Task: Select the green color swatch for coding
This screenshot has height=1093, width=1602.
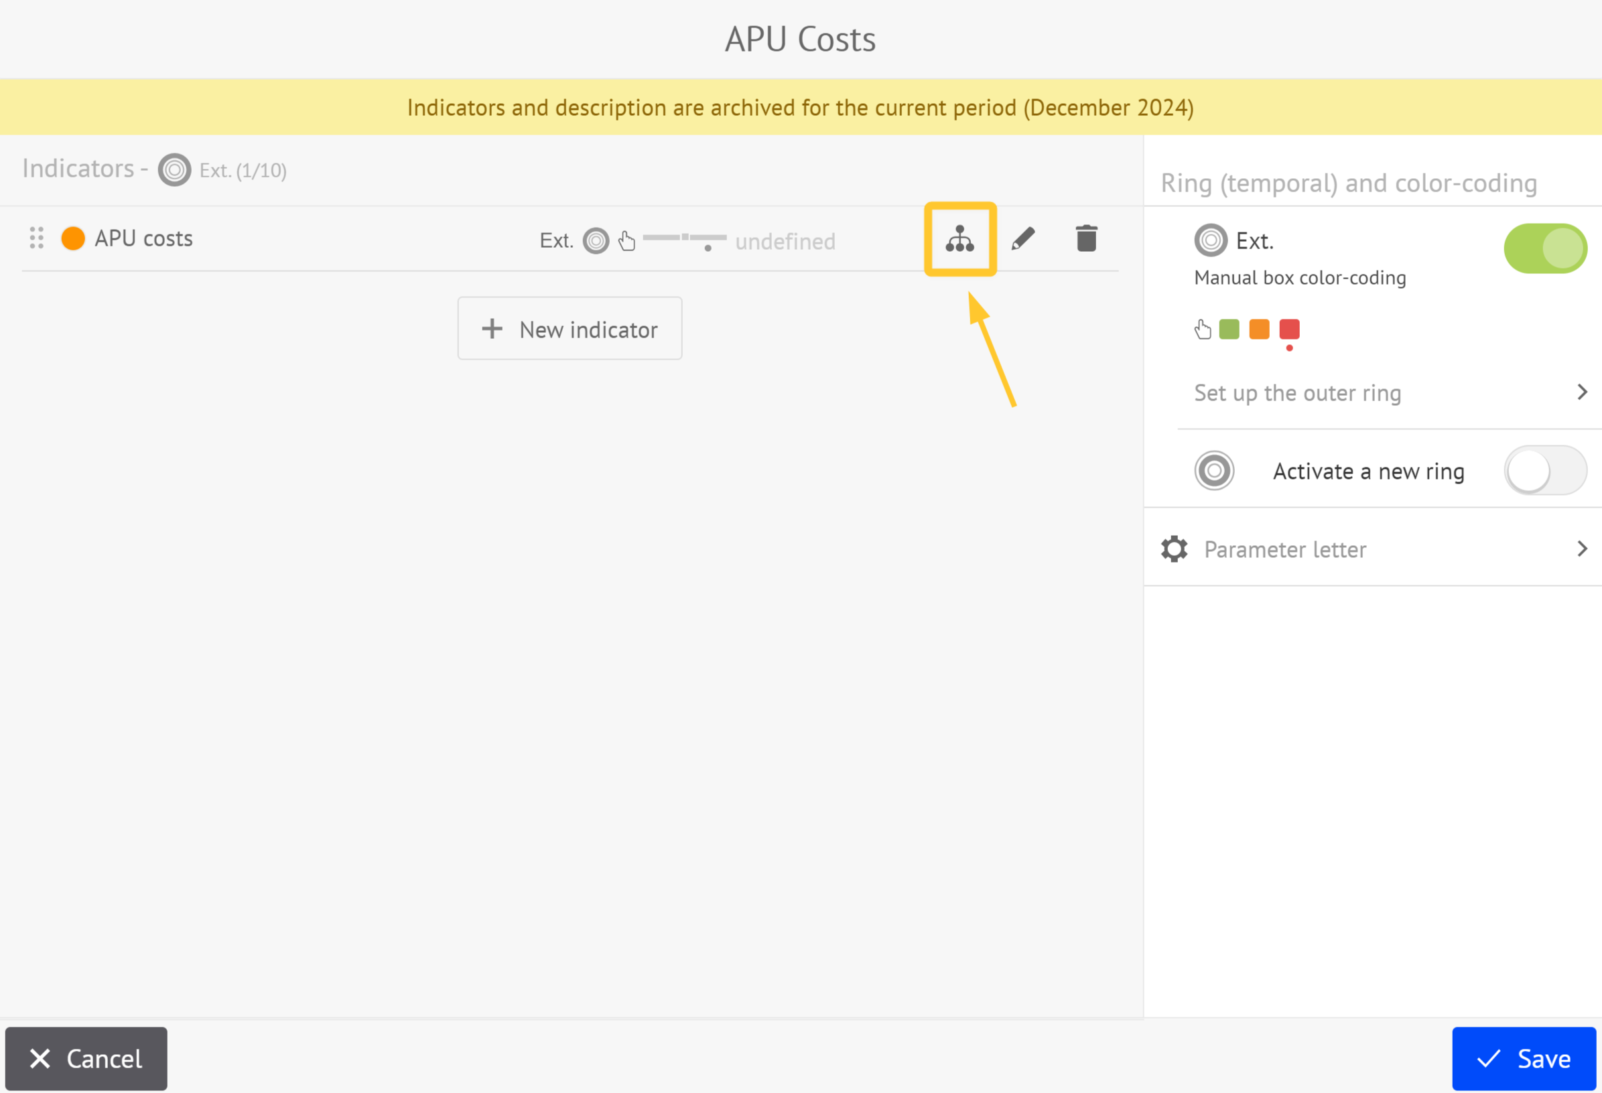Action: (x=1231, y=329)
